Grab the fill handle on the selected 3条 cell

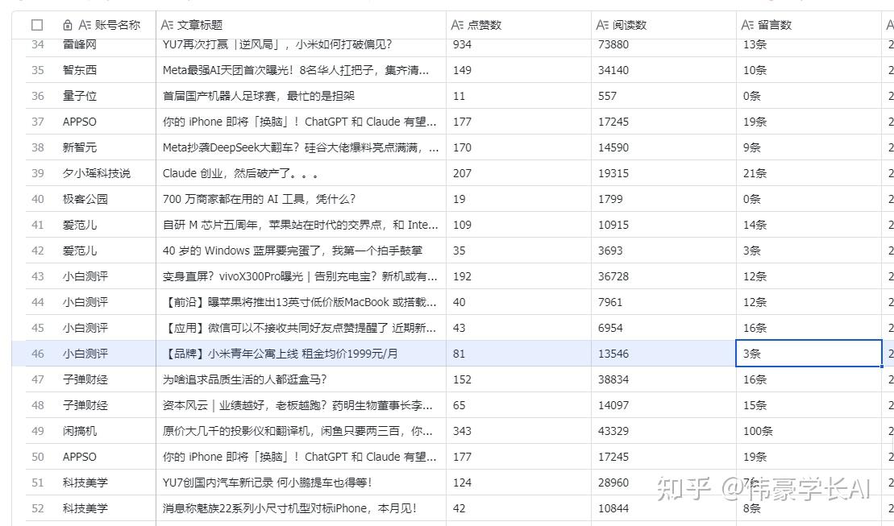pyautogui.click(x=882, y=367)
